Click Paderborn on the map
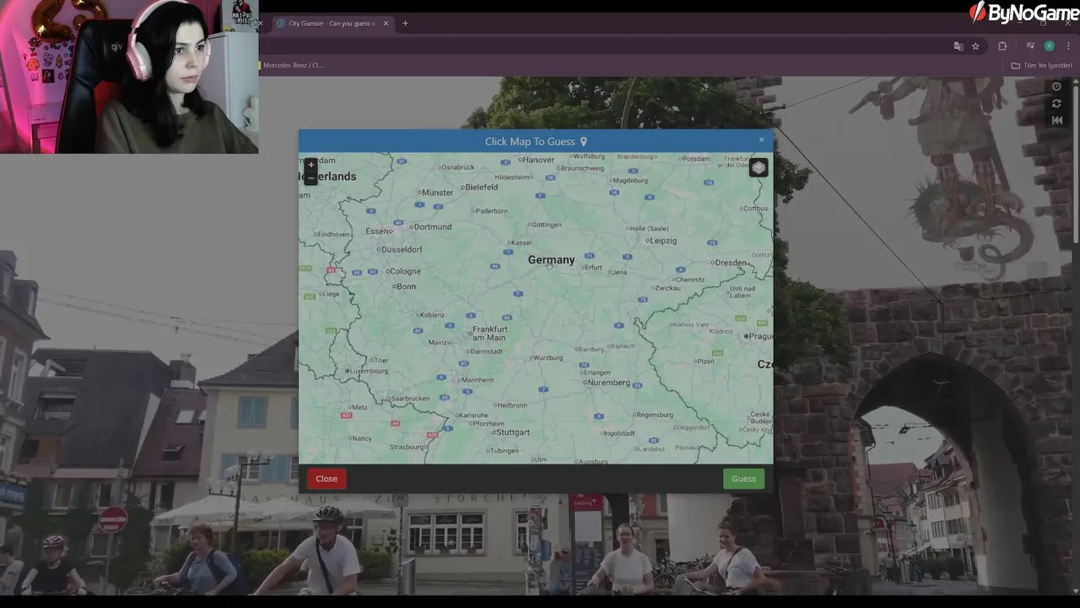The height and width of the screenshot is (608, 1080). click(489, 211)
